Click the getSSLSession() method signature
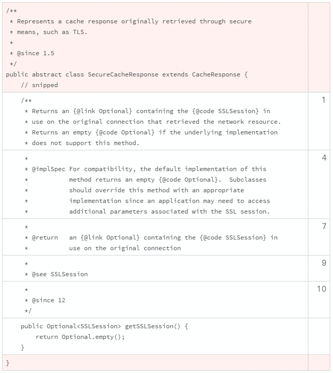 pos(104,326)
